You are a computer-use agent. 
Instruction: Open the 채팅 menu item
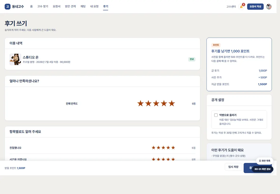[83, 6]
